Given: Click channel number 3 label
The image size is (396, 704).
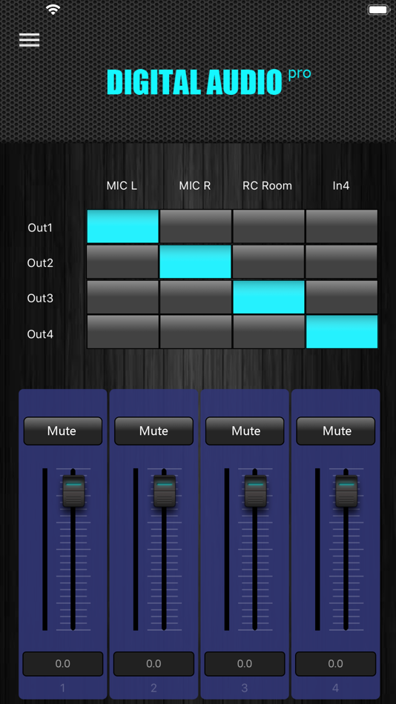Looking at the screenshot, I should tap(245, 688).
